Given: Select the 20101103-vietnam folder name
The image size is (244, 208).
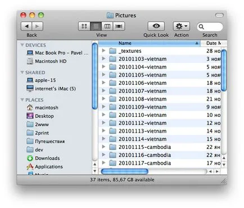Looking at the screenshot, I should (x=142, y=59).
